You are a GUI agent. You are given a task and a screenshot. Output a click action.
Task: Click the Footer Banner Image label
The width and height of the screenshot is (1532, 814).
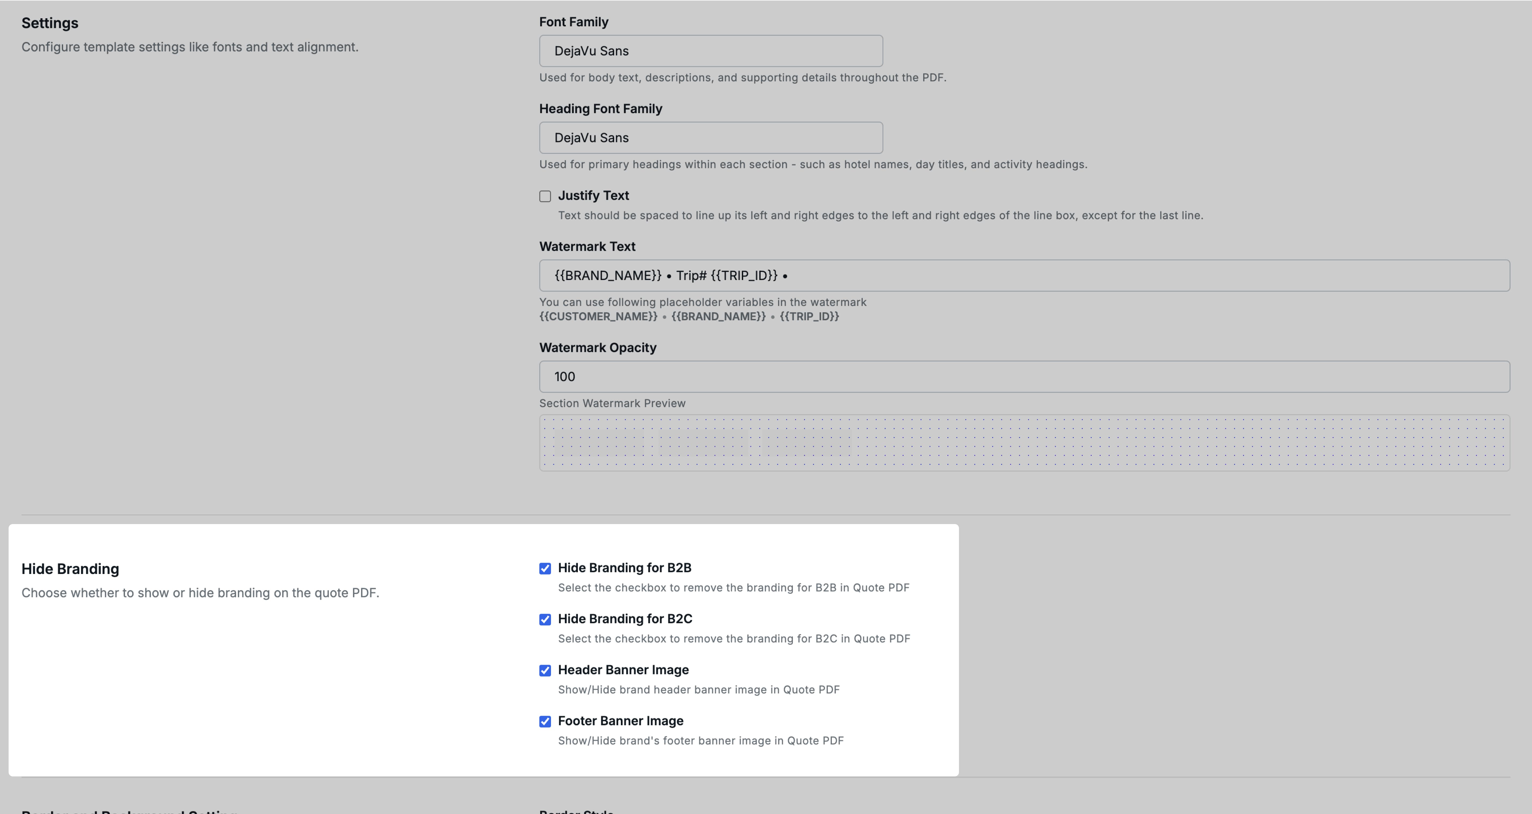coord(620,721)
